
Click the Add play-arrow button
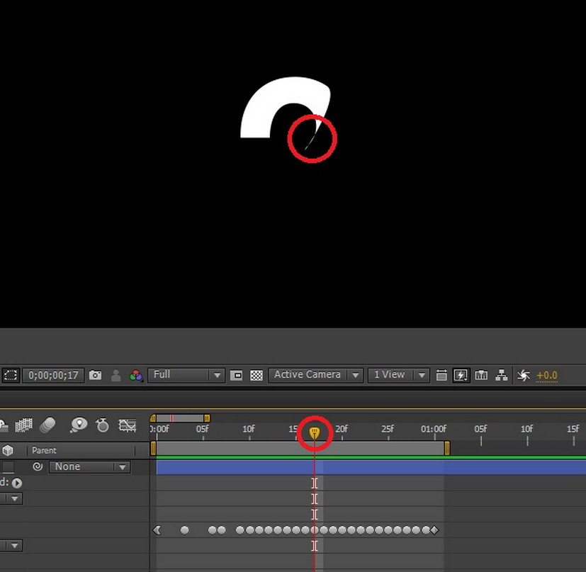tap(16, 483)
